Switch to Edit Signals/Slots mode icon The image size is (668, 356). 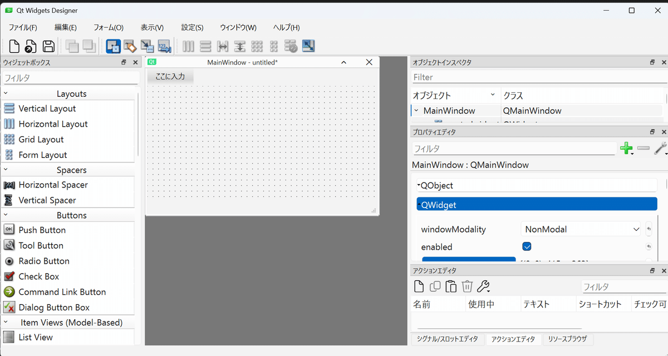click(x=130, y=46)
